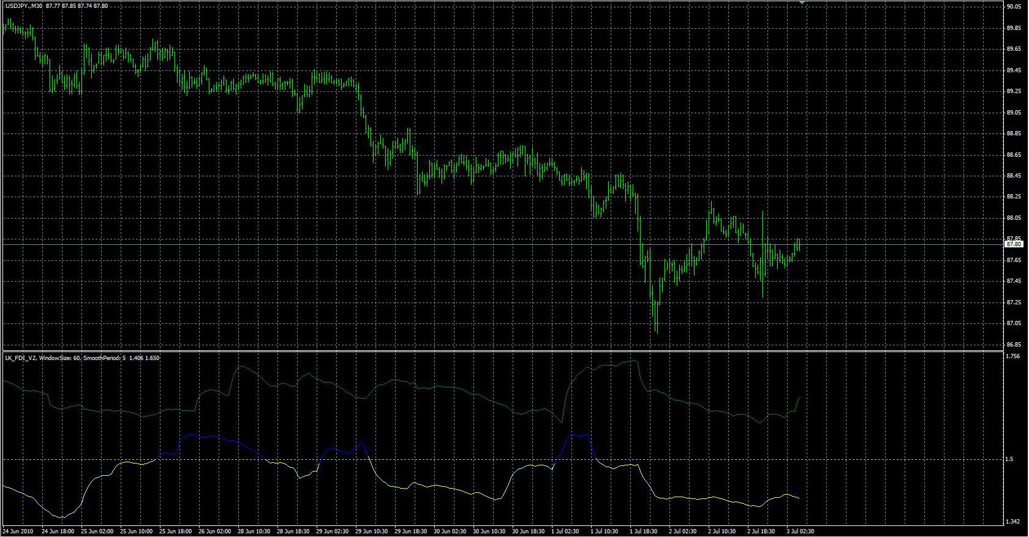
Task: Click the 90.05 price scale label
Action: click(x=1014, y=7)
